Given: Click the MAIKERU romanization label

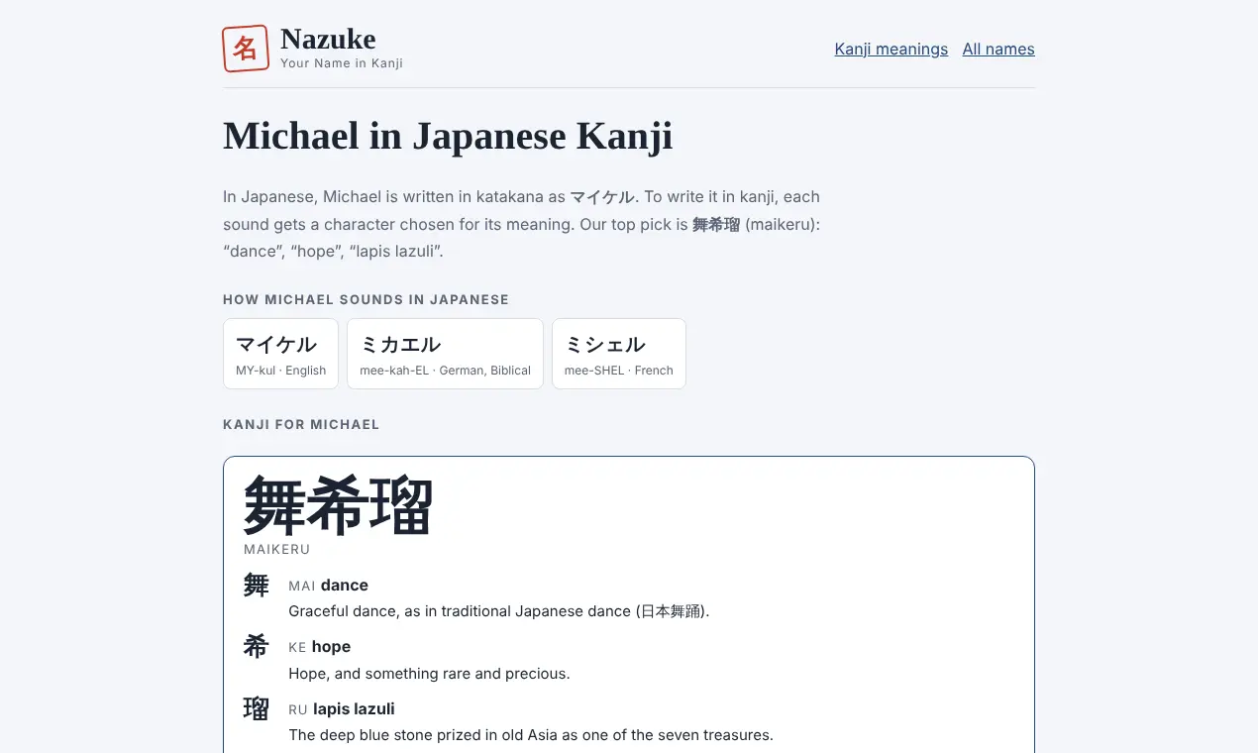Looking at the screenshot, I should tap(277, 549).
